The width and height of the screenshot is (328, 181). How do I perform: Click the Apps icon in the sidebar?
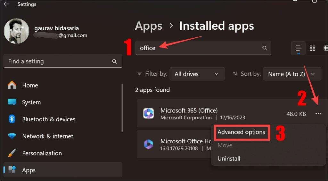click(x=12, y=170)
